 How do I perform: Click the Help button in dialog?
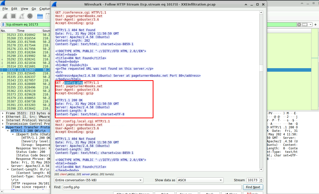coord(253,193)
